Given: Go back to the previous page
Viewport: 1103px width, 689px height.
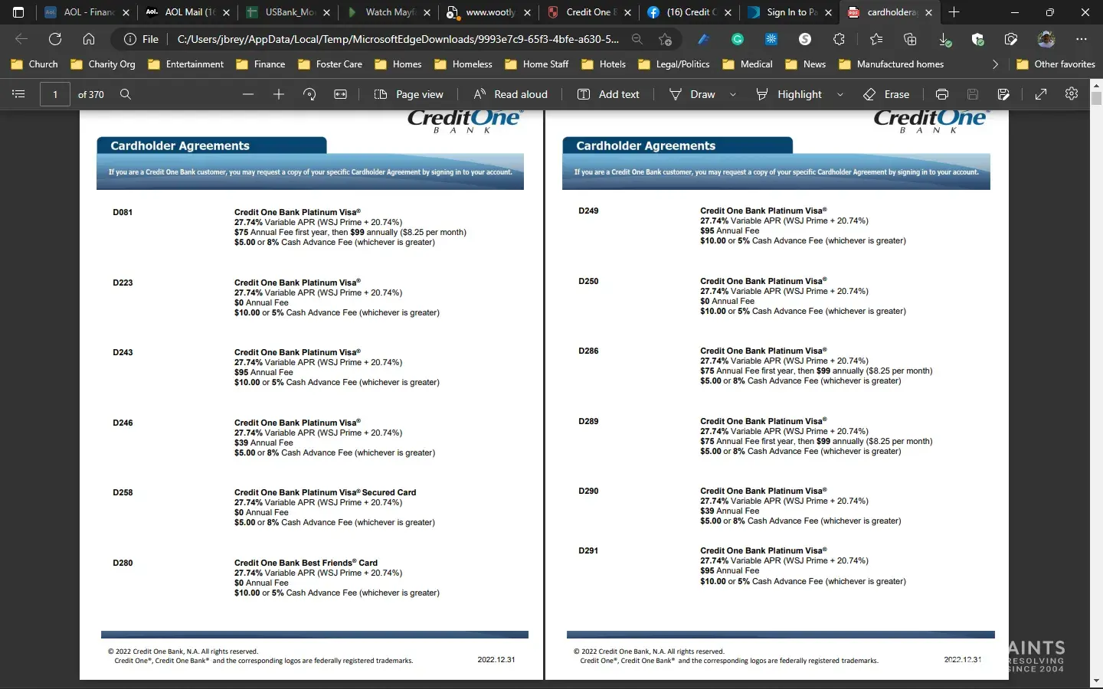Looking at the screenshot, I should coord(21,39).
